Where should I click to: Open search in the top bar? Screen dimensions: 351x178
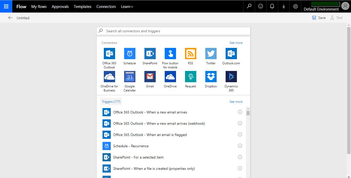tap(249, 6)
